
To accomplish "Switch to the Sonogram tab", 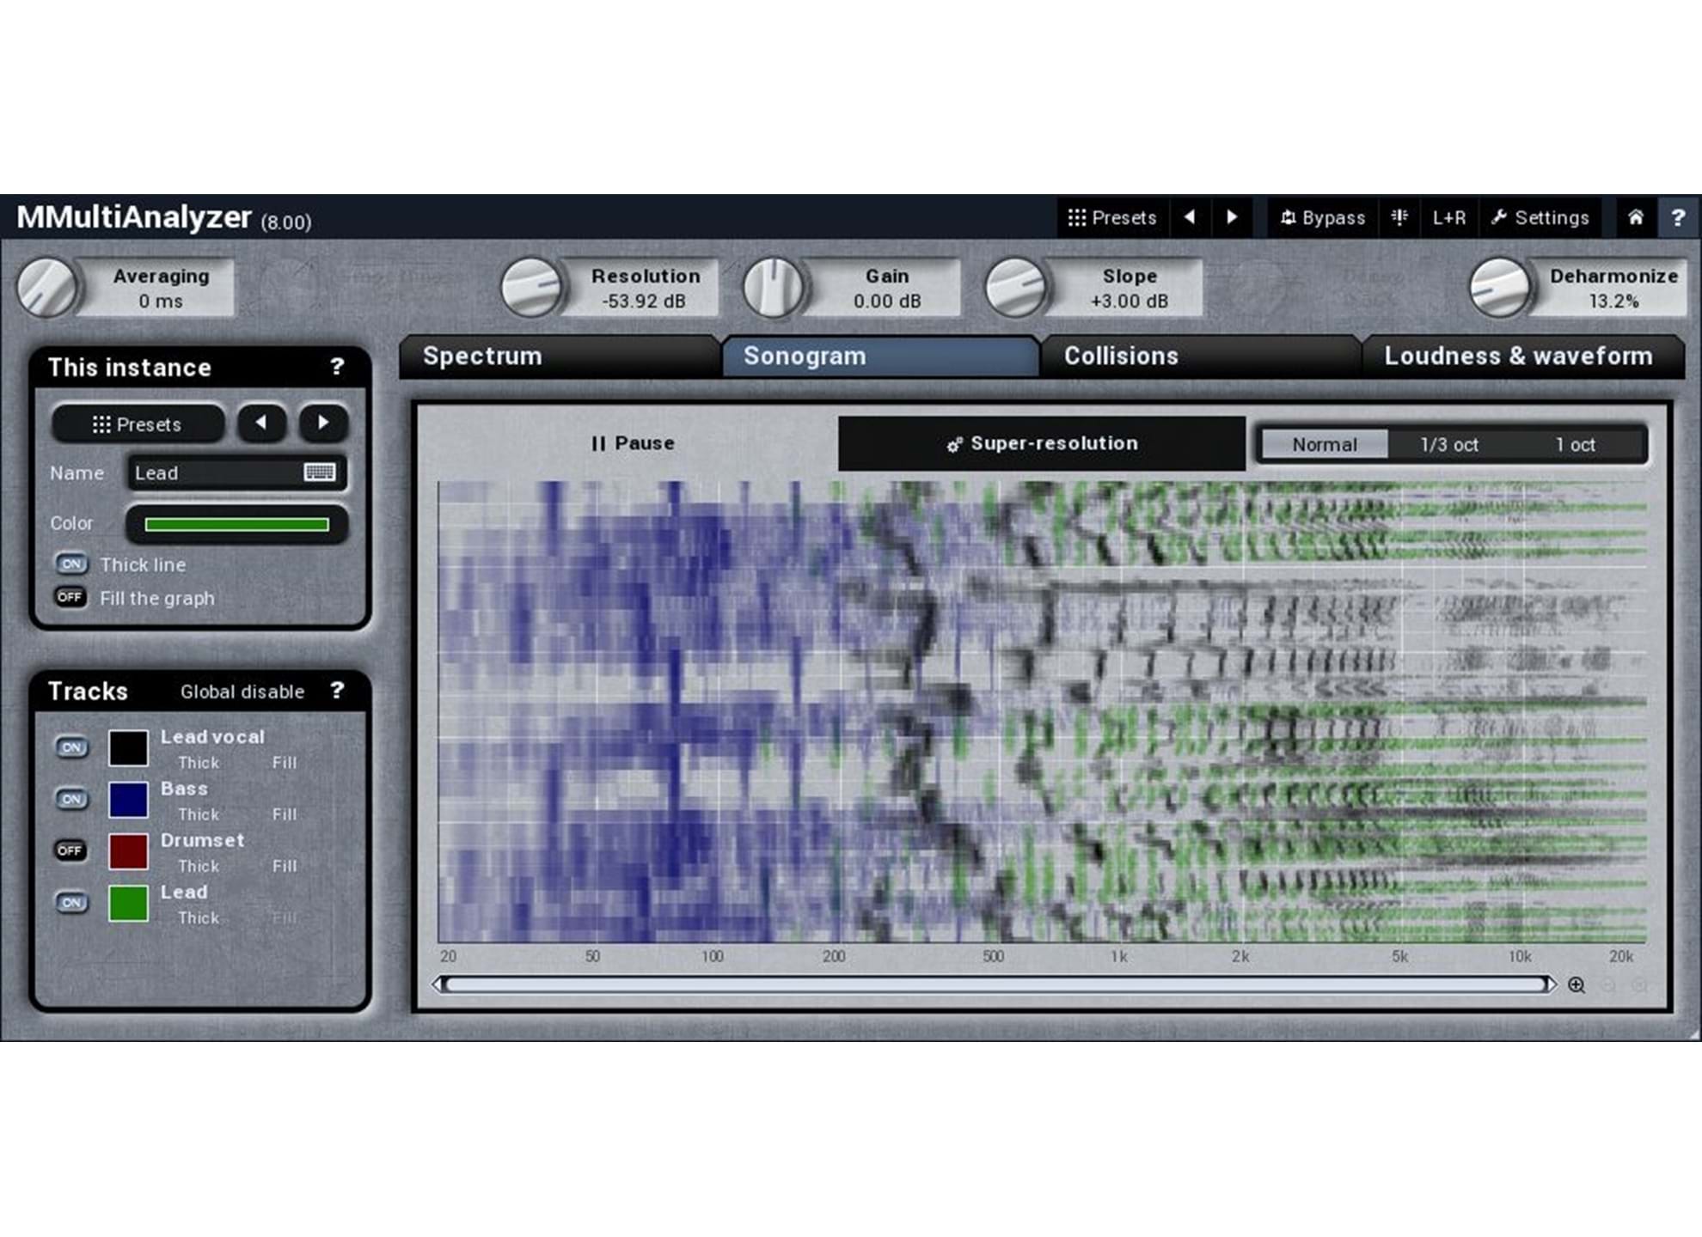I will click(x=880, y=356).
